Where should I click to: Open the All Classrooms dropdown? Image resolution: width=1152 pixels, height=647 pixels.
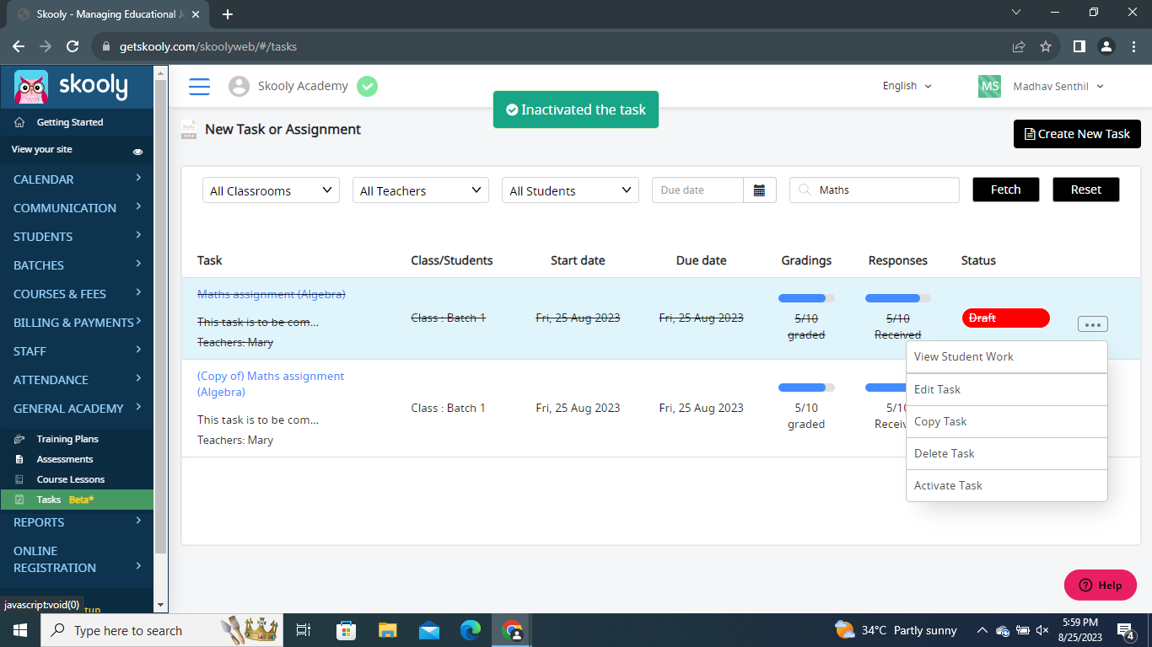click(x=271, y=190)
